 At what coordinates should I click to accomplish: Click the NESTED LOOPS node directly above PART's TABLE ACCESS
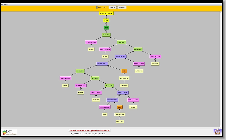[x=112, y=100]
